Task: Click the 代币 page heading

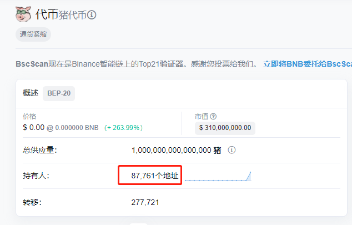Action: point(47,14)
